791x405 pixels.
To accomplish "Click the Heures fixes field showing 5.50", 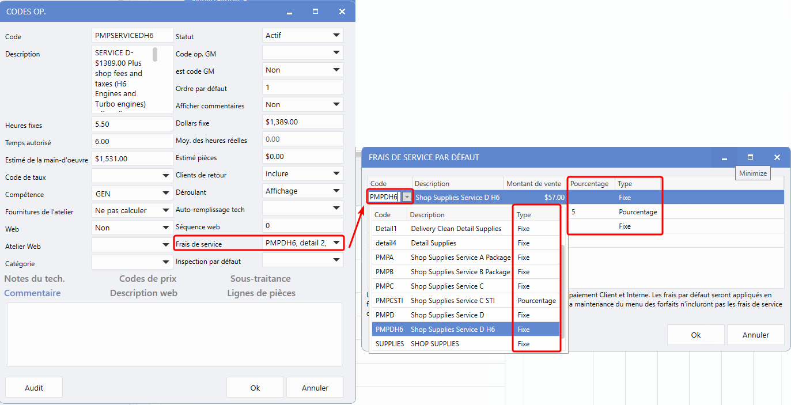I will pos(131,124).
